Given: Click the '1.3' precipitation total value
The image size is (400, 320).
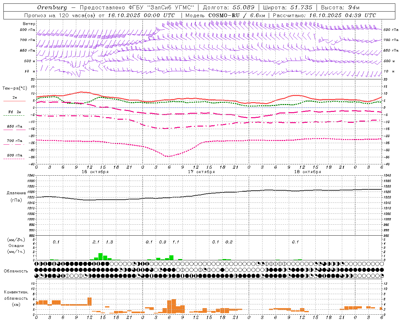Looking at the screenshot, I should tap(109, 242).
